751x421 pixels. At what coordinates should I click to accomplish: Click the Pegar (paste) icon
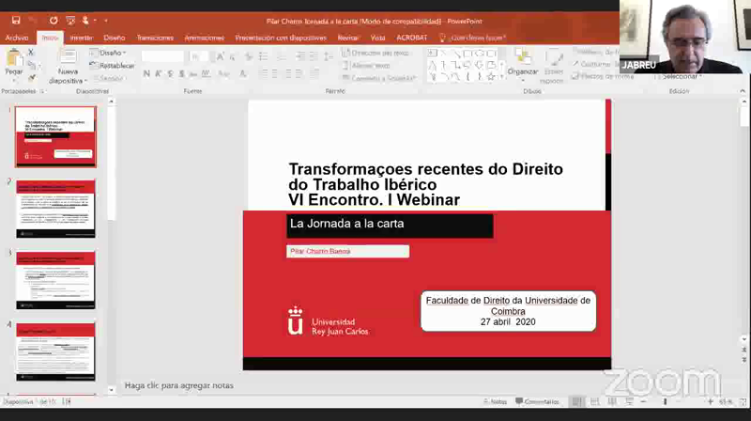(x=13, y=59)
